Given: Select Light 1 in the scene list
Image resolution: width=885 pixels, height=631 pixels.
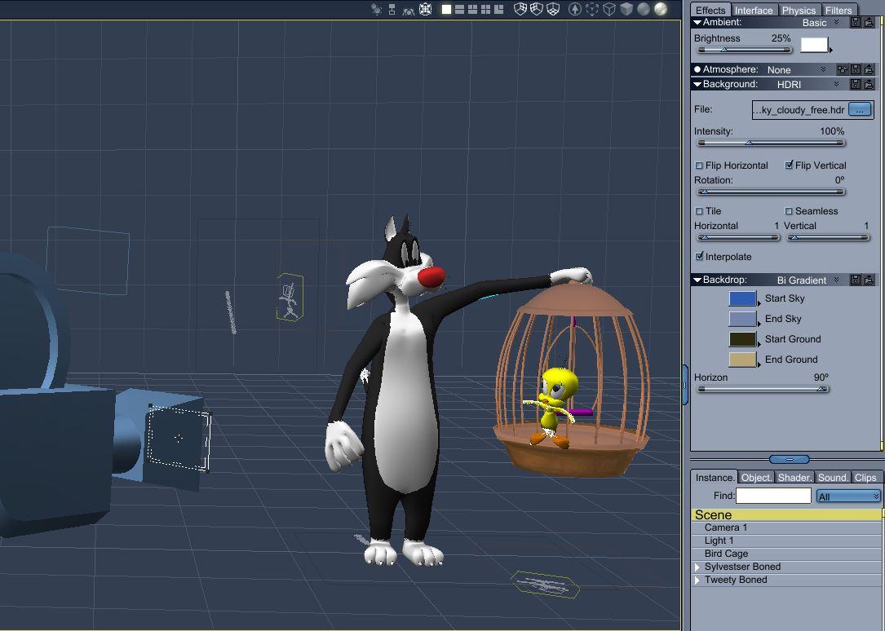Looking at the screenshot, I should tap(786, 541).
